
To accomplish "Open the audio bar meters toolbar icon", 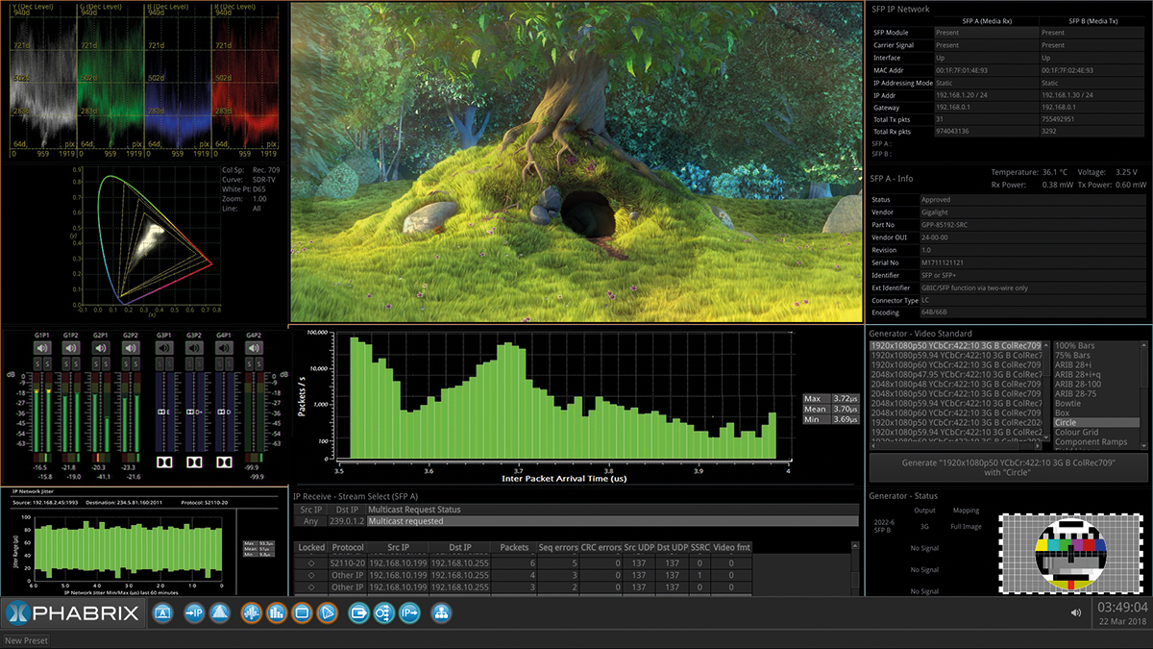I will click(275, 612).
